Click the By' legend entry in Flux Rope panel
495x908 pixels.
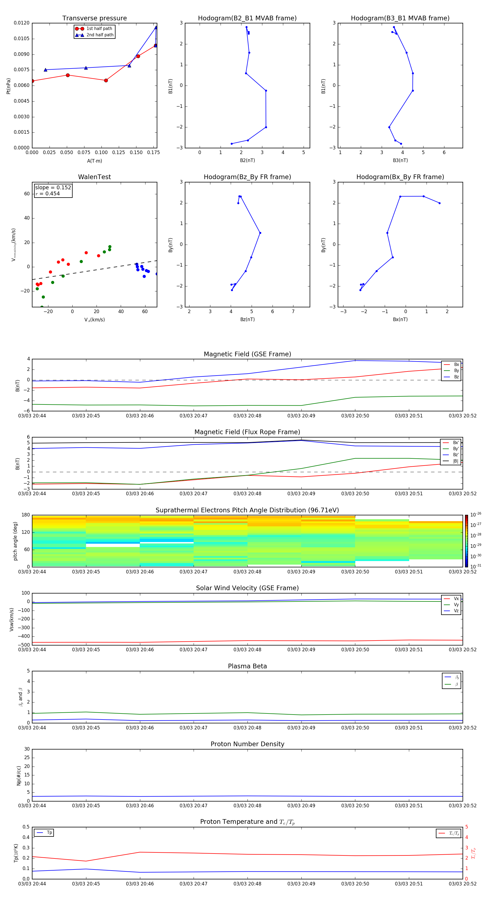click(451, 449)
